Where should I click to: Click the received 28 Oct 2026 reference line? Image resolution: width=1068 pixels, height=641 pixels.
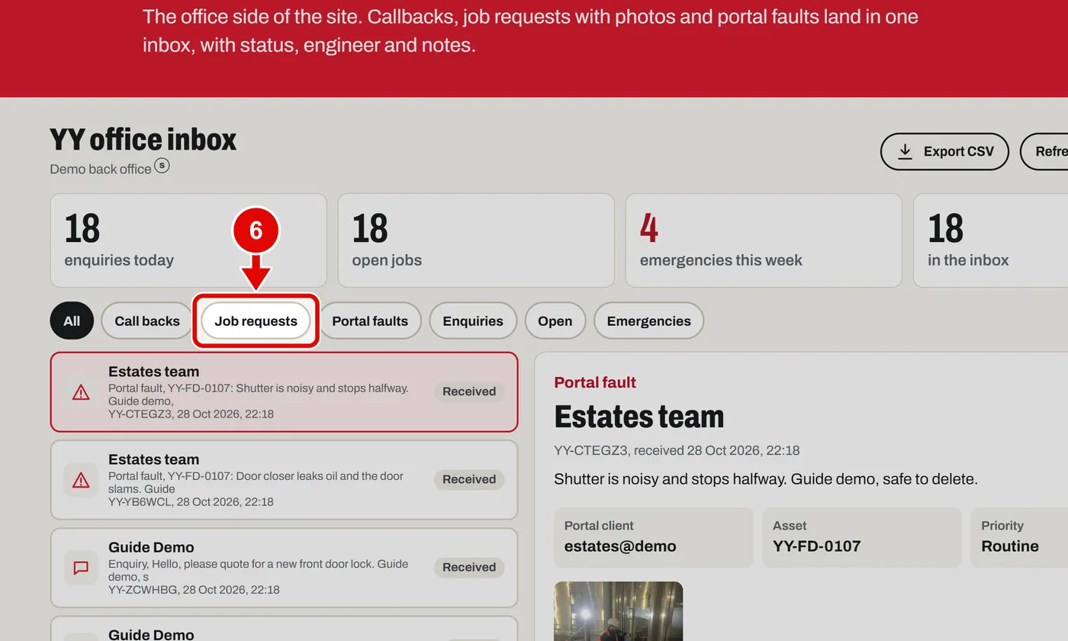(677, 450)
